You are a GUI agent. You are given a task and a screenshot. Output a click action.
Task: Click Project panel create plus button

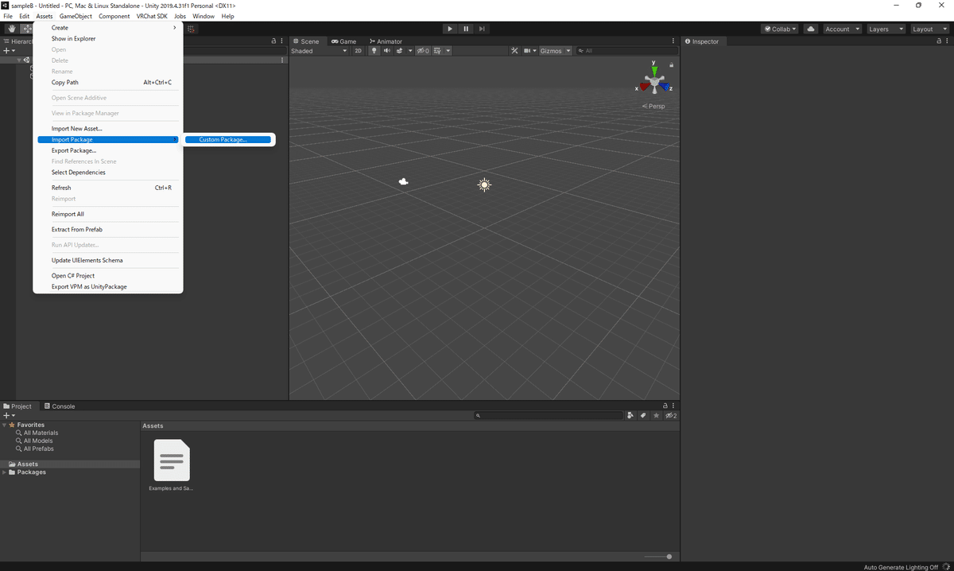pyautogui.click(x=9, y=415)
